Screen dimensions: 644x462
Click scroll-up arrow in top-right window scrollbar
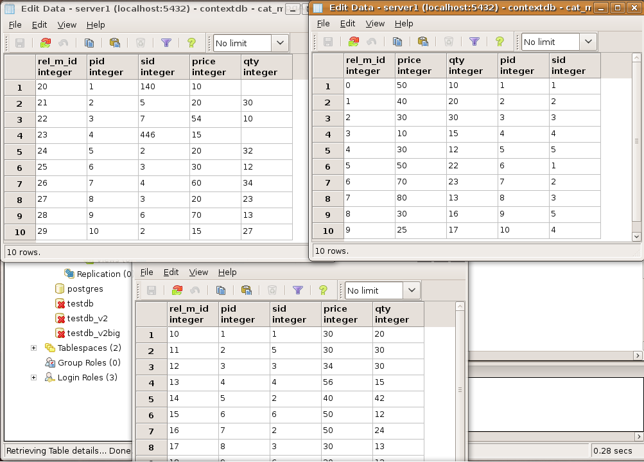pos(636,58)
